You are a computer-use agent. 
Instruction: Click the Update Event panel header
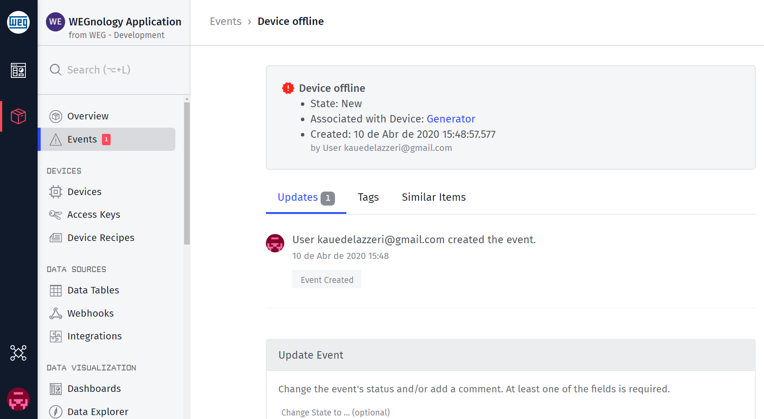point(511,355)
